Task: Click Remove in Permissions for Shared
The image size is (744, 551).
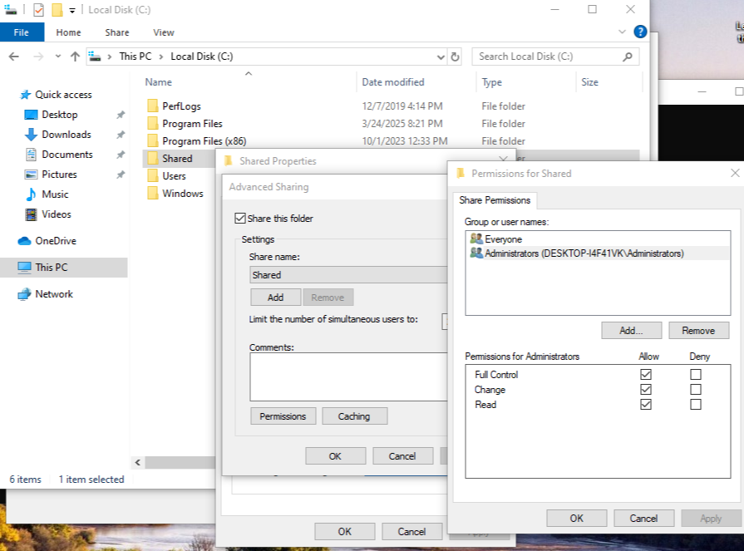Action: [698, 331]
